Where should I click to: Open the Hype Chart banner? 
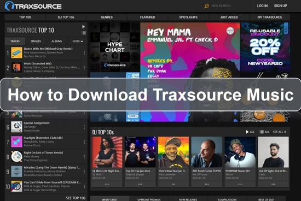coord(115,47)
